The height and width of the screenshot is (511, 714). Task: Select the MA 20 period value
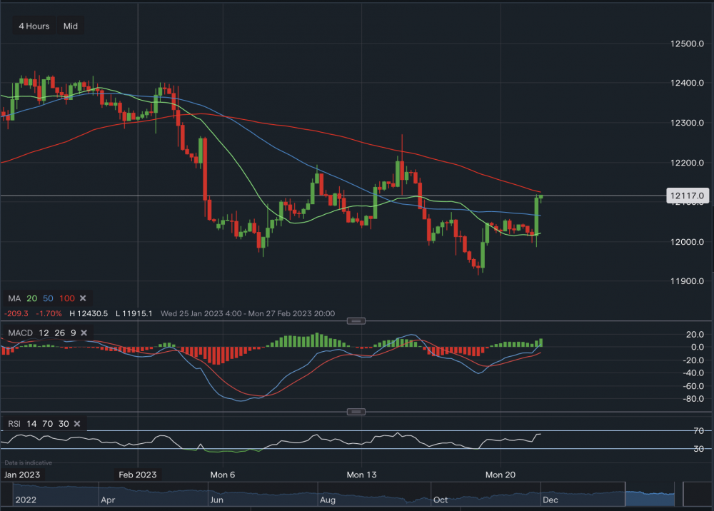[31, 298]
